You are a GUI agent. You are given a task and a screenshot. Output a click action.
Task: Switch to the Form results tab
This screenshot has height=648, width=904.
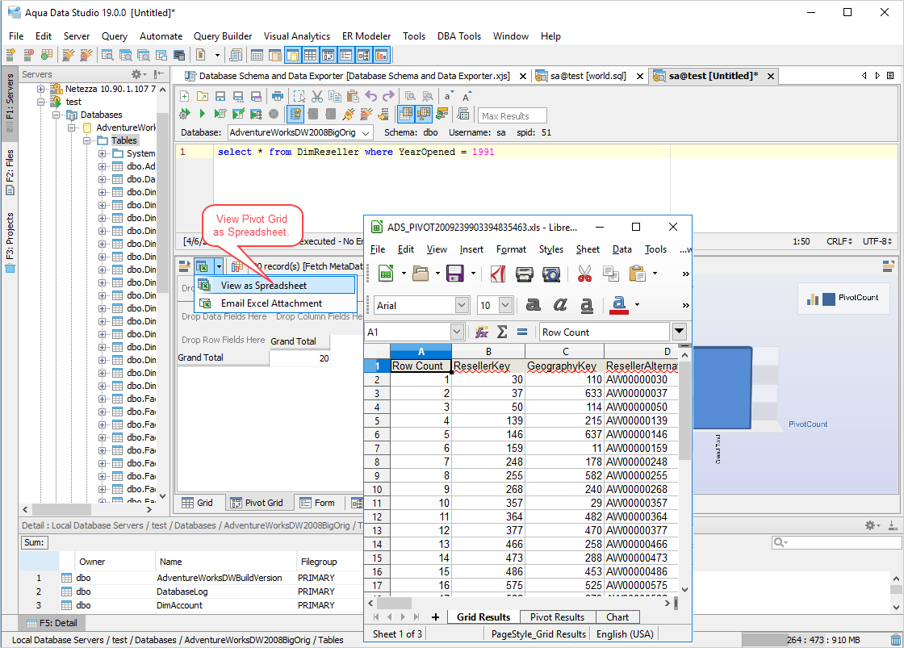tap(318, 503)
